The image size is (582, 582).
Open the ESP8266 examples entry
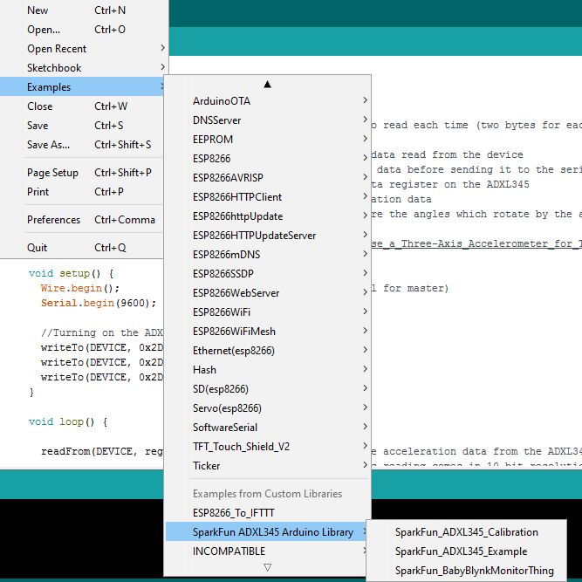(x=267, y=159)
